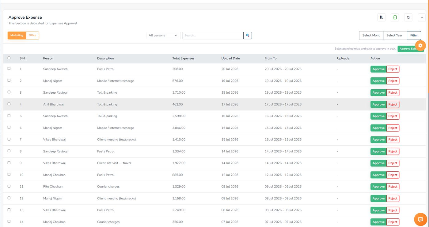Click the Approve Selected bulk button
429x227 pixels.
tap(411, 49)
